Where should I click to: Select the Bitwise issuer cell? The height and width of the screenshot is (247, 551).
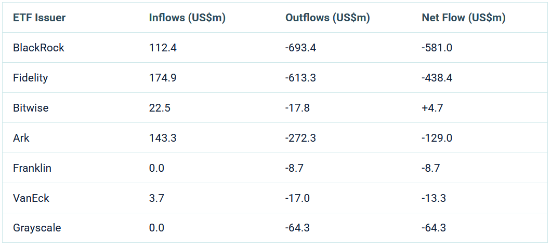point(31,108)
